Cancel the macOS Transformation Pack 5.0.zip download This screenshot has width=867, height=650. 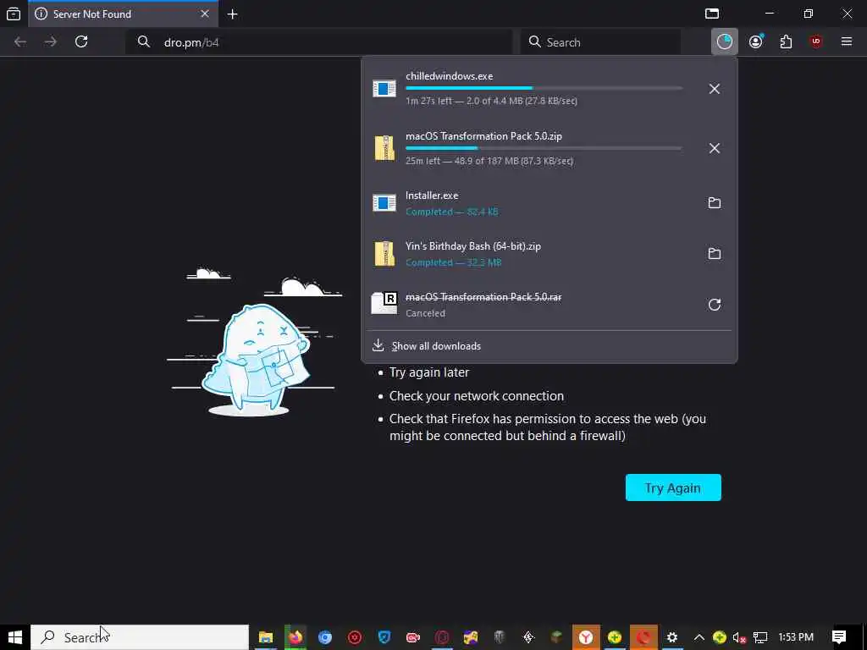pos(715,149)
